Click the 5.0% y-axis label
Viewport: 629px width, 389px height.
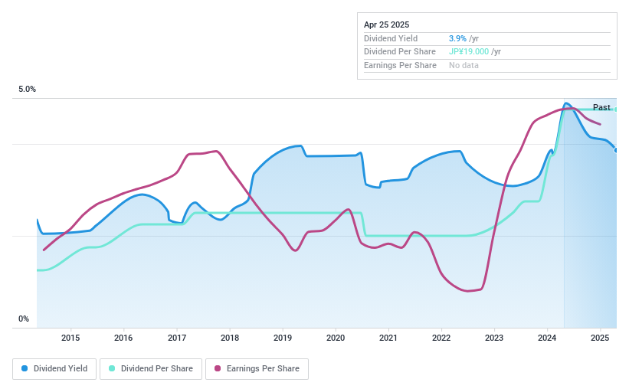(x=28, y=90)
